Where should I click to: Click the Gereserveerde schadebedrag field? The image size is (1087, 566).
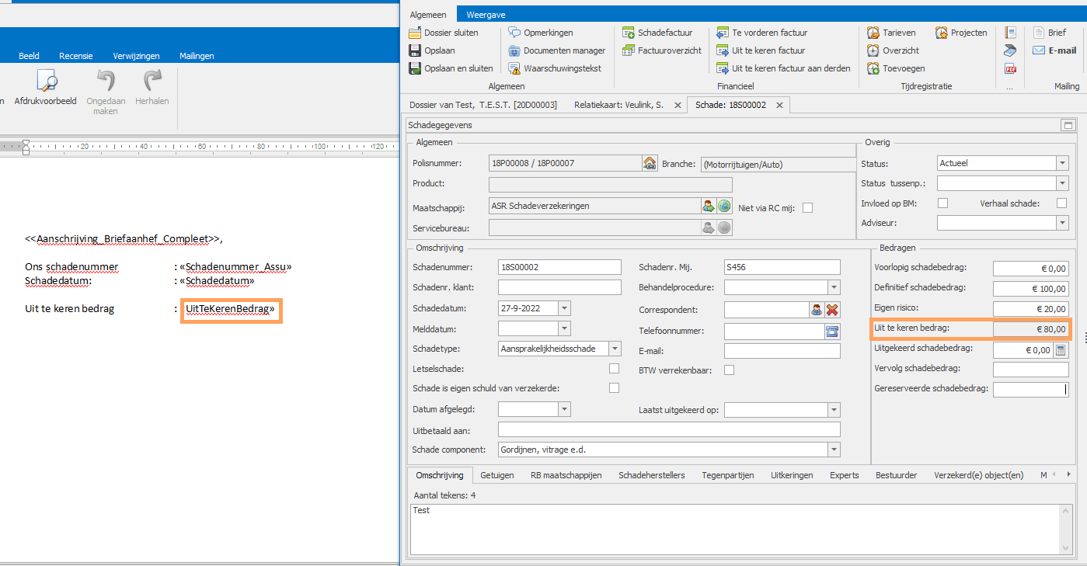point(1031,389)
